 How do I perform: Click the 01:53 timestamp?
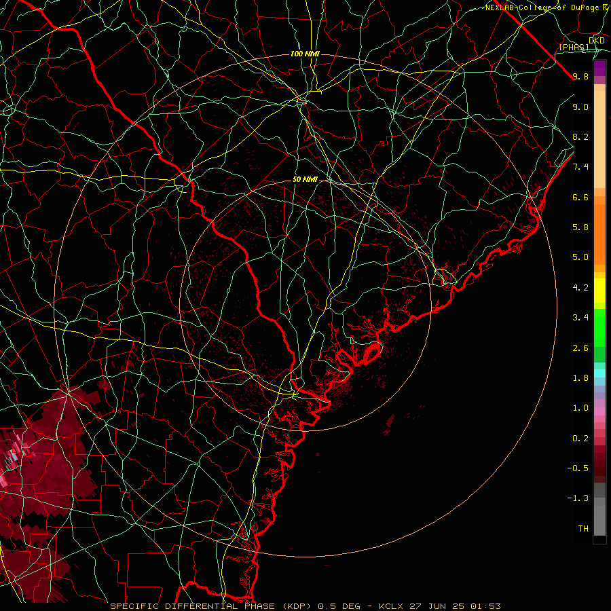(x=485, y=606)
